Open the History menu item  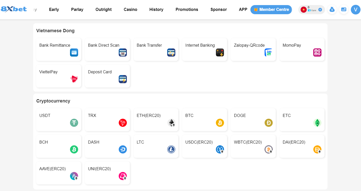tap(156, 9)
